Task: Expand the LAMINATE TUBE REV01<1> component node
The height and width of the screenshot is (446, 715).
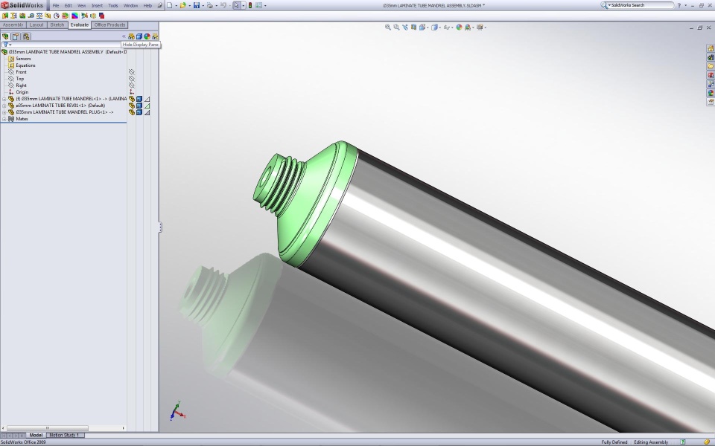Action: coord(4,106)
